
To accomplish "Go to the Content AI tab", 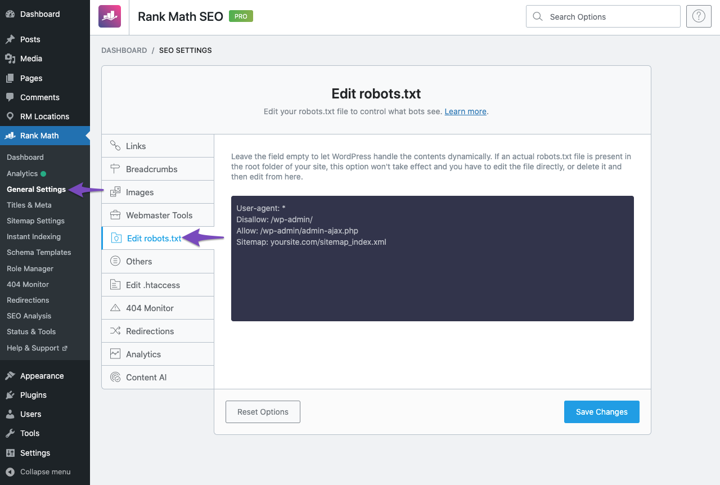I will (158, 377).
